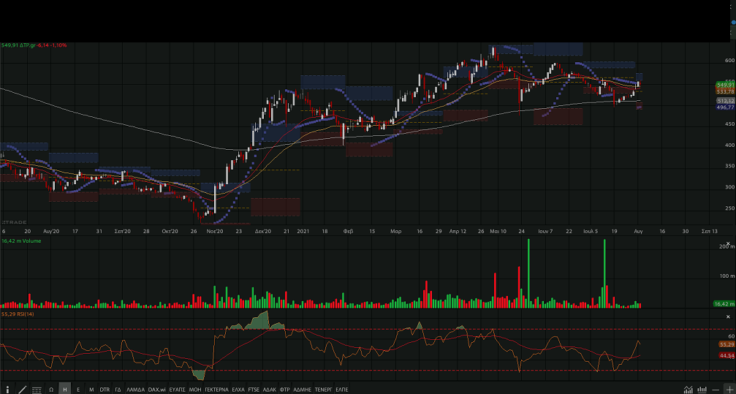Viewport: 736px width, 394px height.
Task: Select the FTSE symbol tab
Action: tap(254, 389)
